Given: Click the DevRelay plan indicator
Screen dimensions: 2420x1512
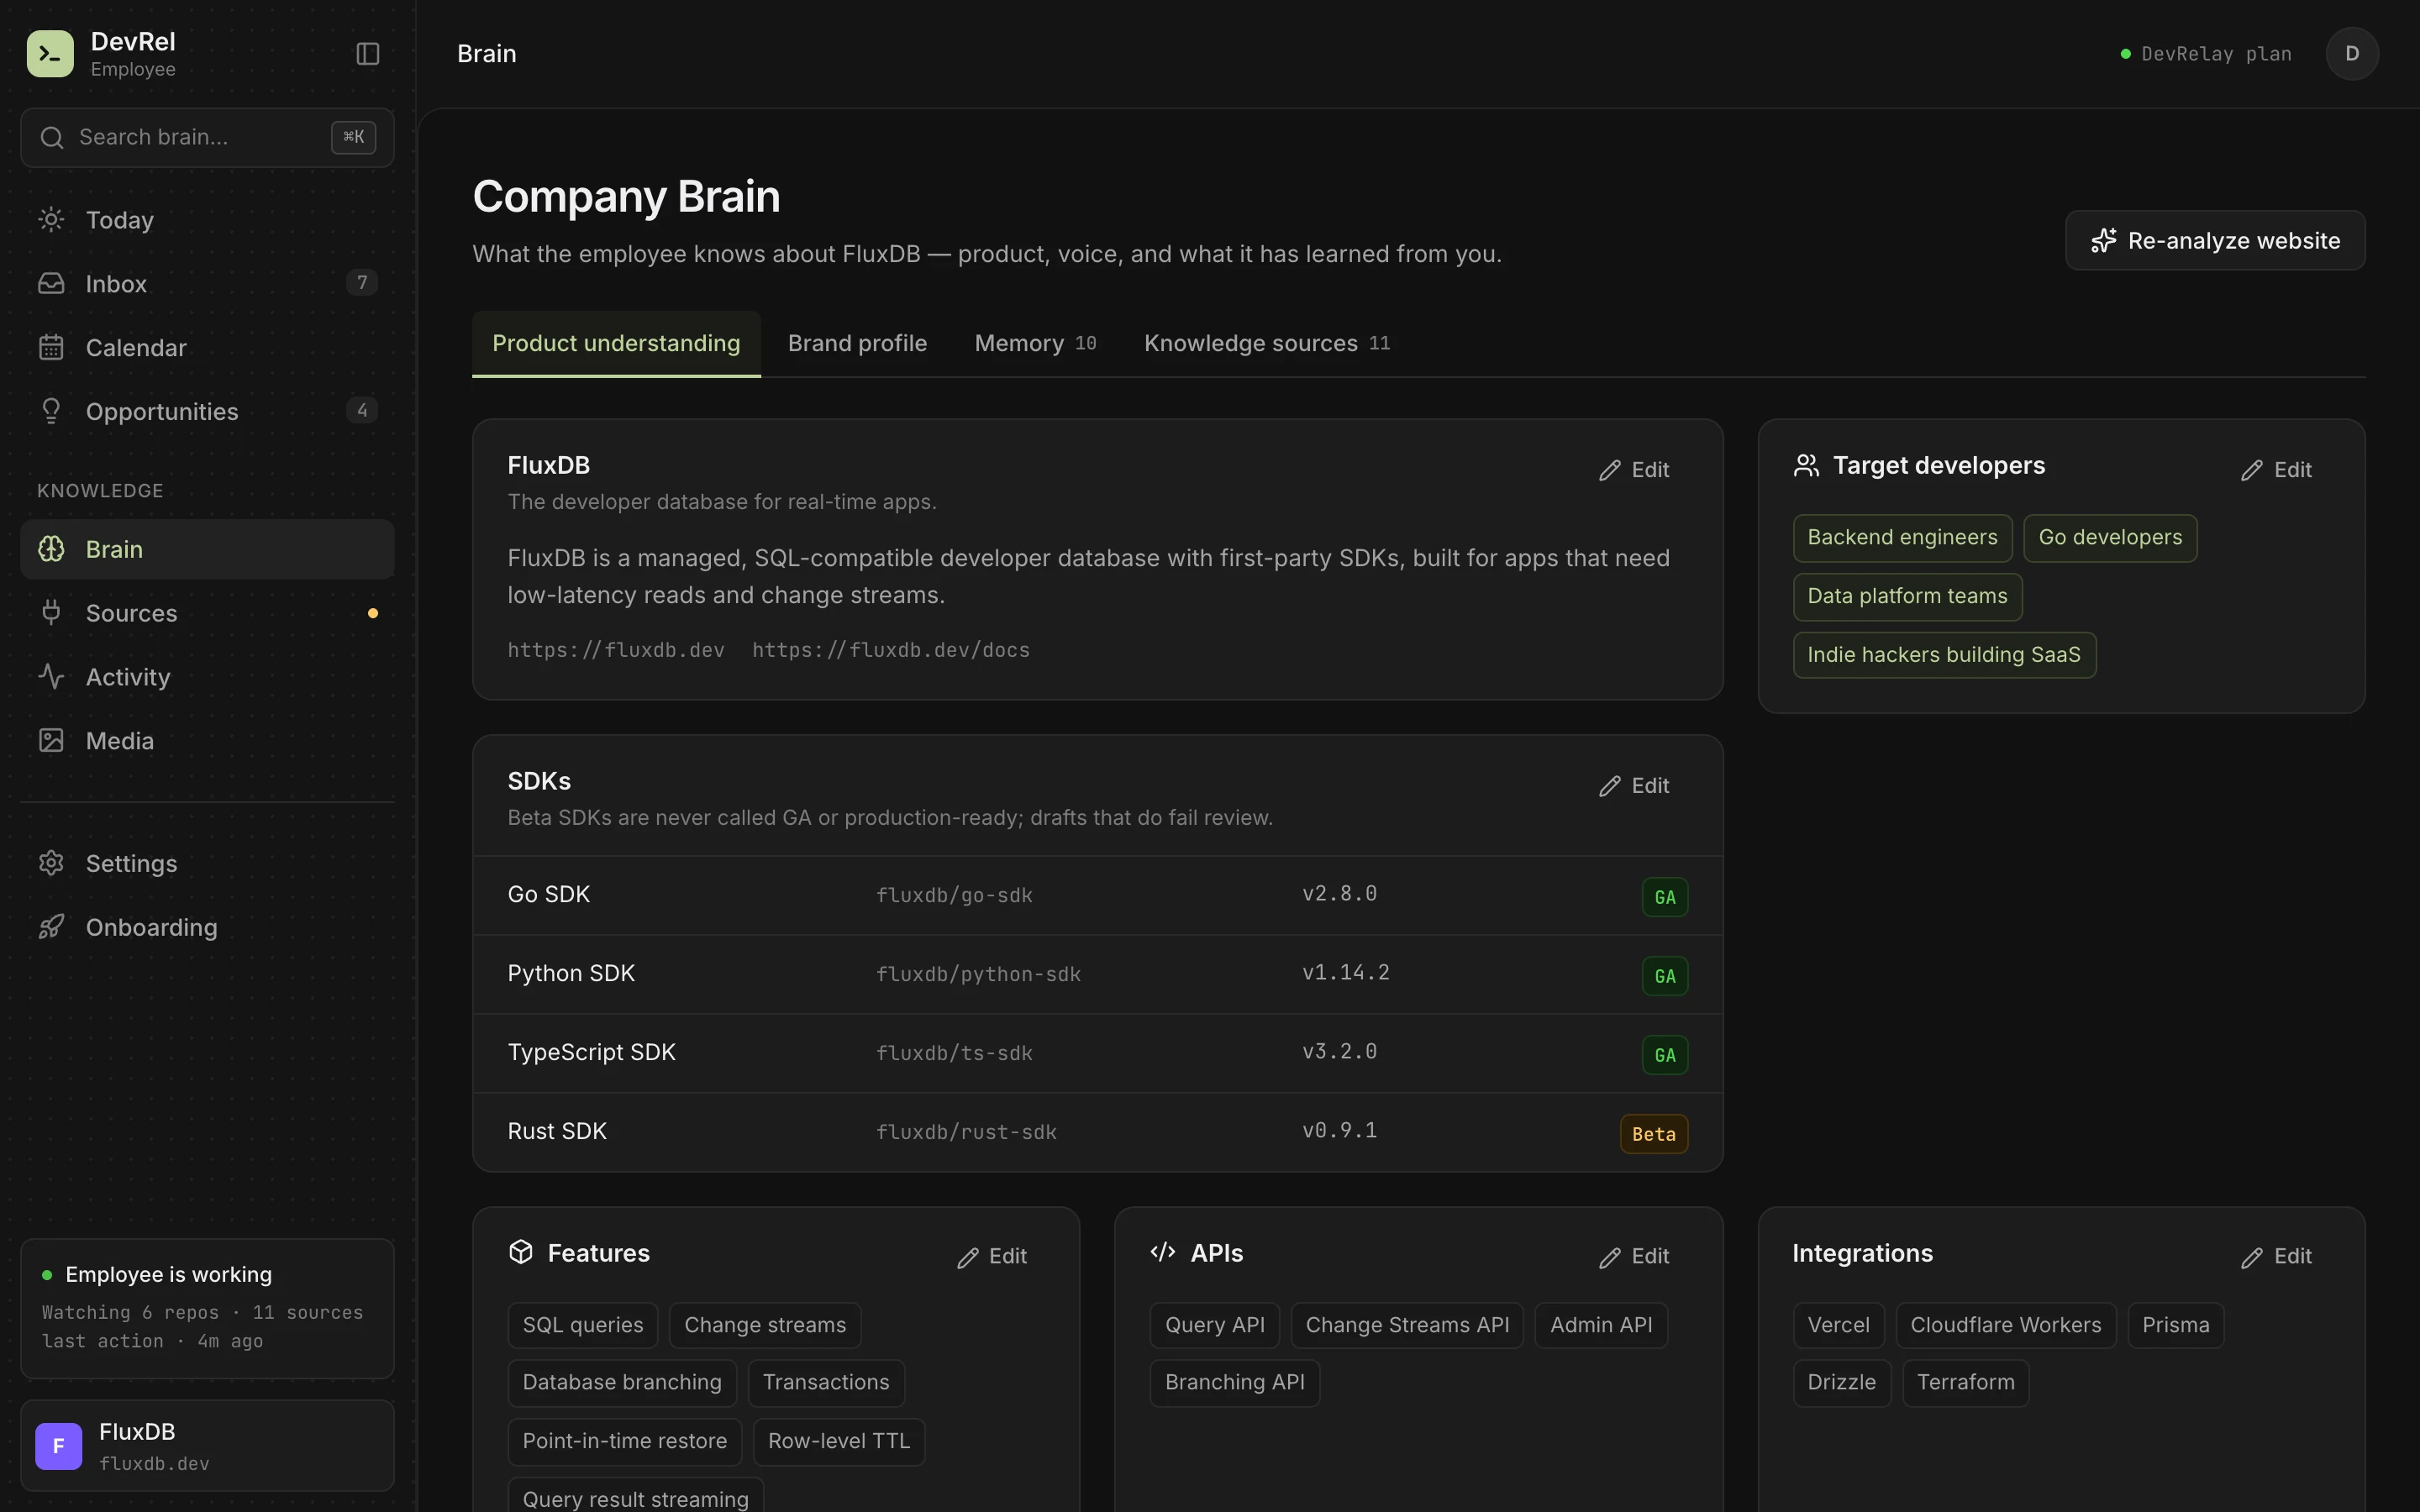Looking at the screenshot, I should pyautogui.click(x=2206, y=54).
